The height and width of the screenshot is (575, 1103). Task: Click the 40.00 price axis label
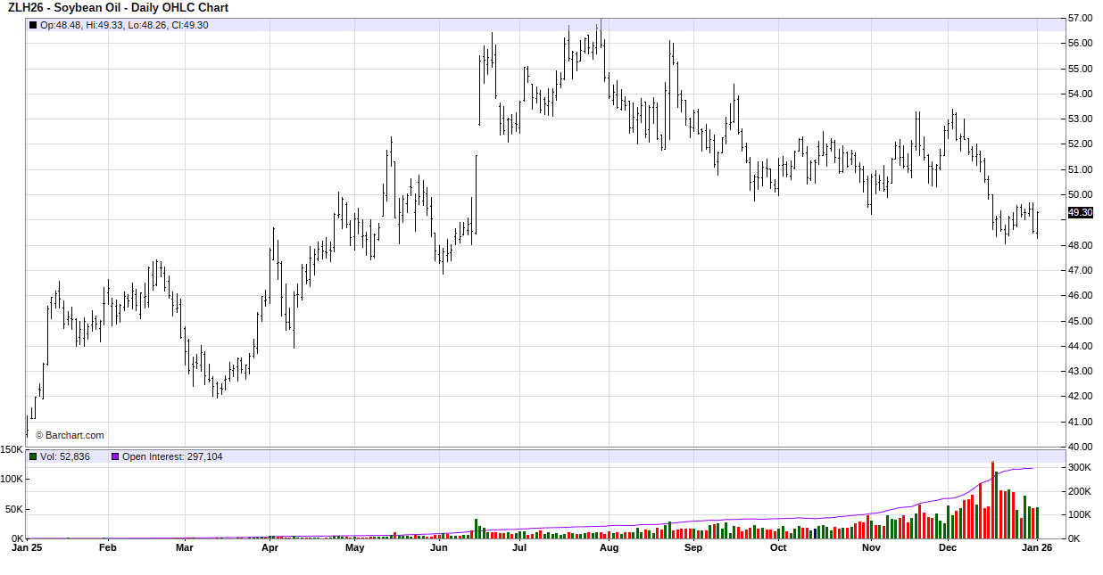tap(1081, 447)
